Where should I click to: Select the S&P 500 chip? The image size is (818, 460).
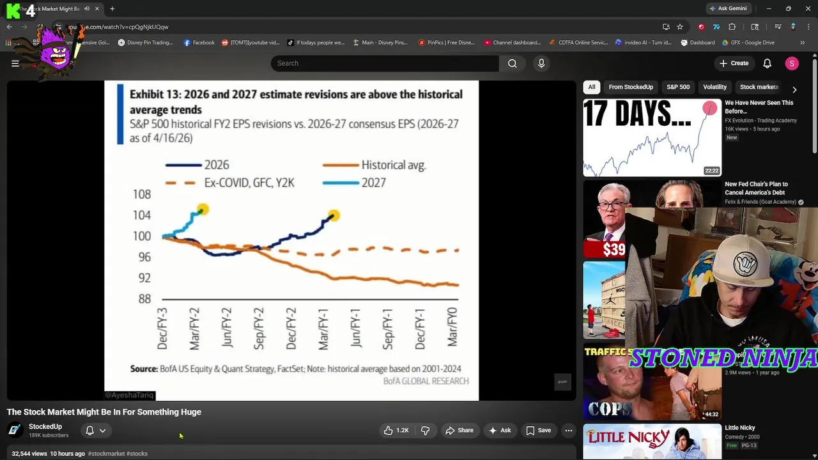pyautogui.click(x=678, y=87)
